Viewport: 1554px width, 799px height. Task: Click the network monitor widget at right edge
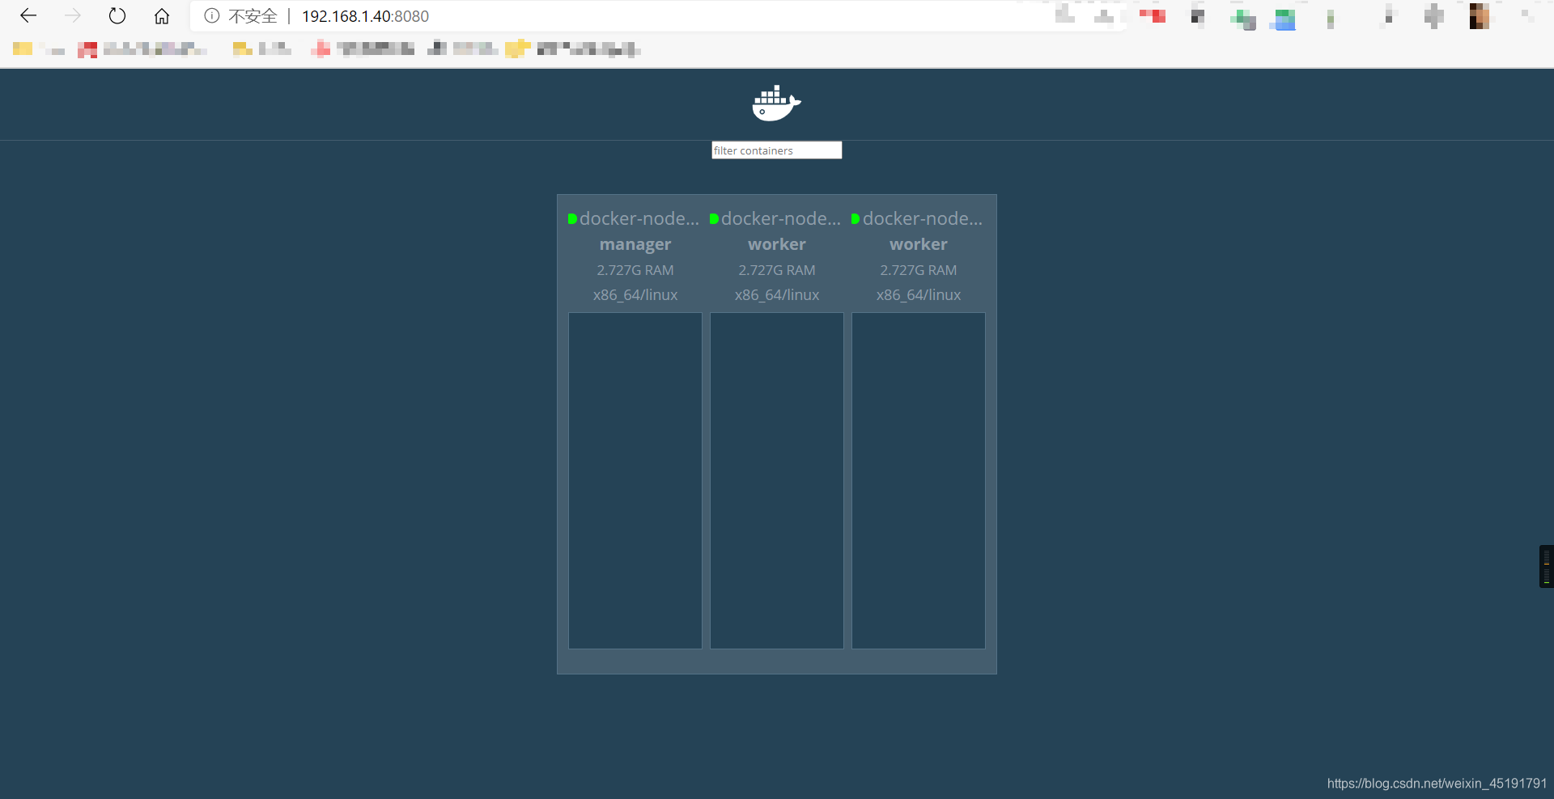tap(1546, 566)
